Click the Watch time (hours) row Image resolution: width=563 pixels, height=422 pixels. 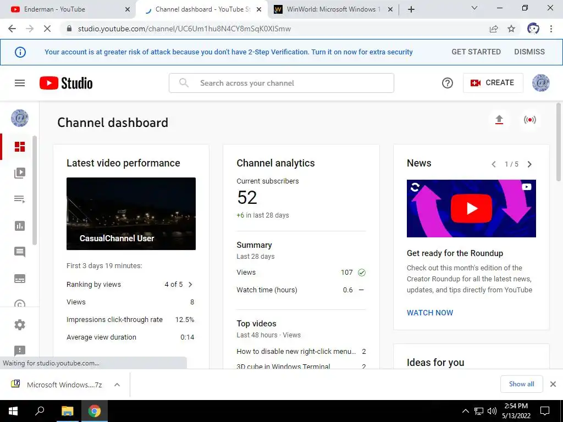pyautogui.click(x=301, y=290)
